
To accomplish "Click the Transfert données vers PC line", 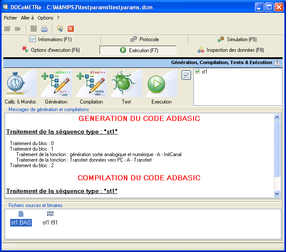I will point(84,160).
